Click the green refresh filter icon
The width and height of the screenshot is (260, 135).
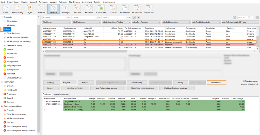134,18
